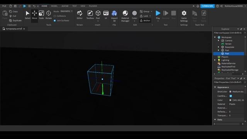247x139 pixels.
Task: Click Duplicate in Clipboard group
Action: click(15, 20)
